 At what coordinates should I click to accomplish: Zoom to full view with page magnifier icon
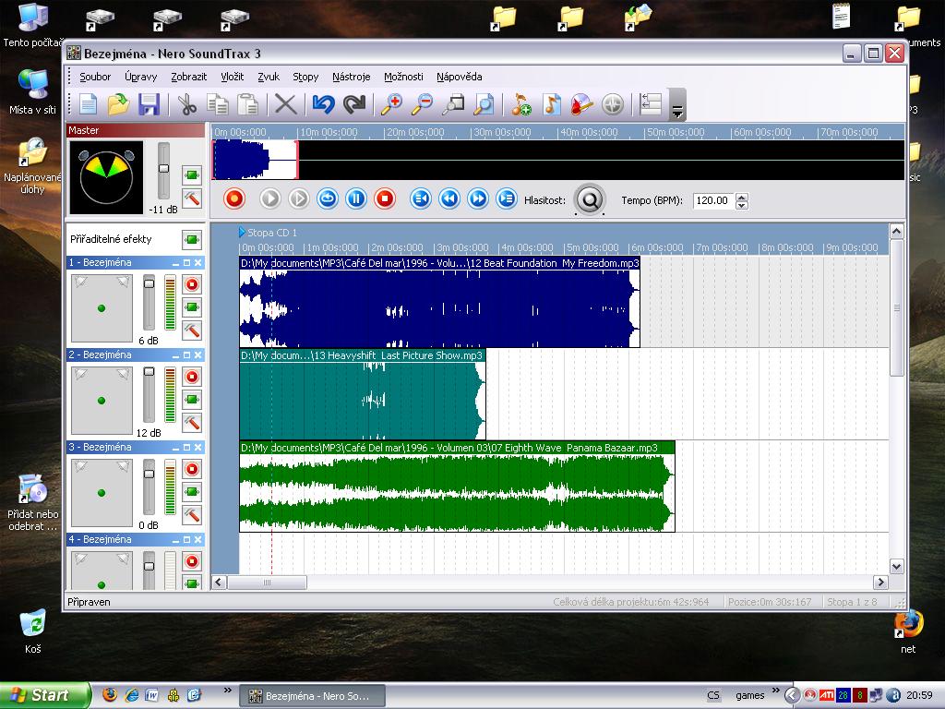pos(484,104)
